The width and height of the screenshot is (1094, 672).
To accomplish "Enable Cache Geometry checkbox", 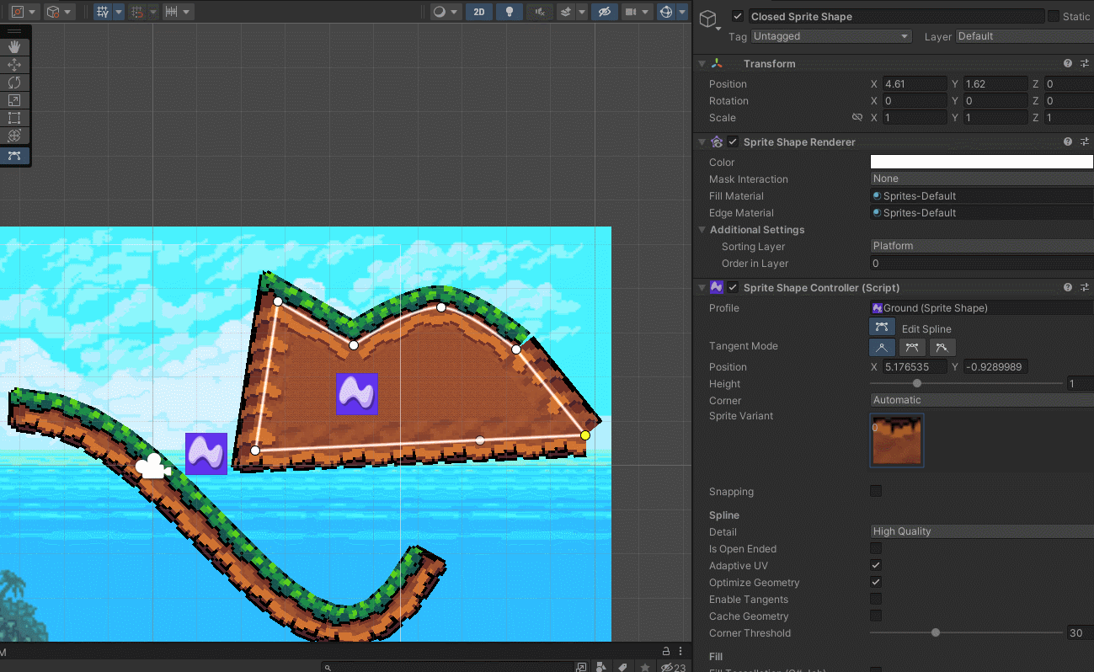I will [876, 616].
